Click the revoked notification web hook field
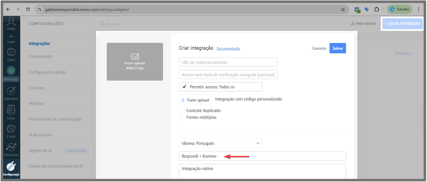 point(228,75)
